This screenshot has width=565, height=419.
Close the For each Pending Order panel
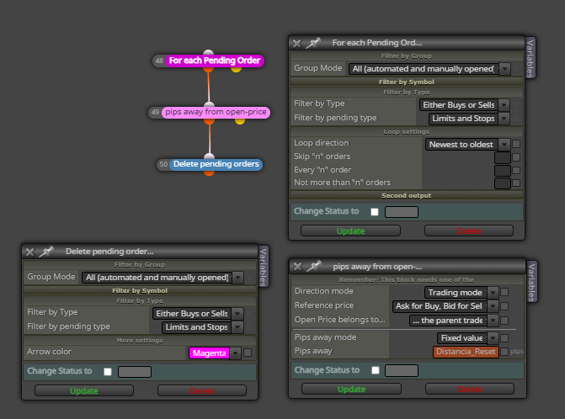[297, 43]
